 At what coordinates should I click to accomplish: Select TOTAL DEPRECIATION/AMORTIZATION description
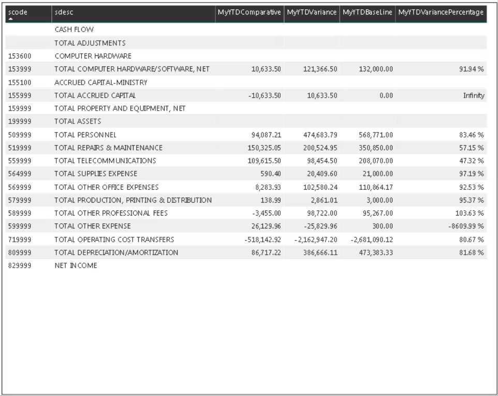pos(116,252)
